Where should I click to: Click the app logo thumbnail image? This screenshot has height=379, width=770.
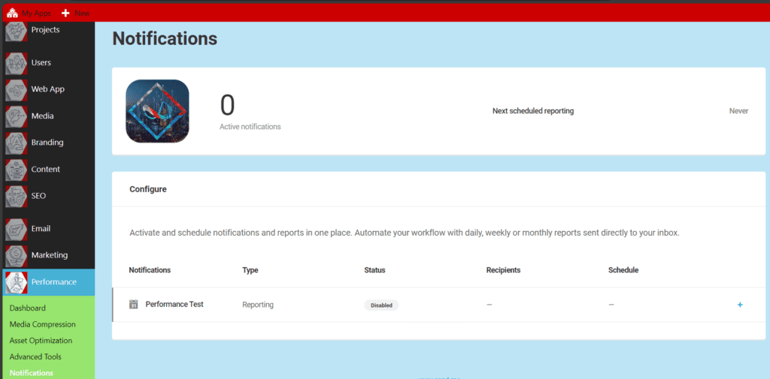[157, 111]
